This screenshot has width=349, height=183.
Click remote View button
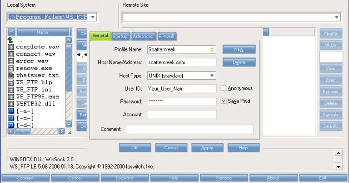pos(331,68)
